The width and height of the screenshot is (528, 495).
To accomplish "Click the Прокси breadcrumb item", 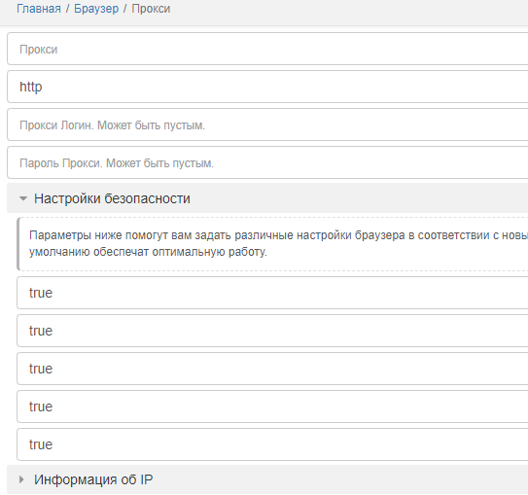I will [151, 9].
